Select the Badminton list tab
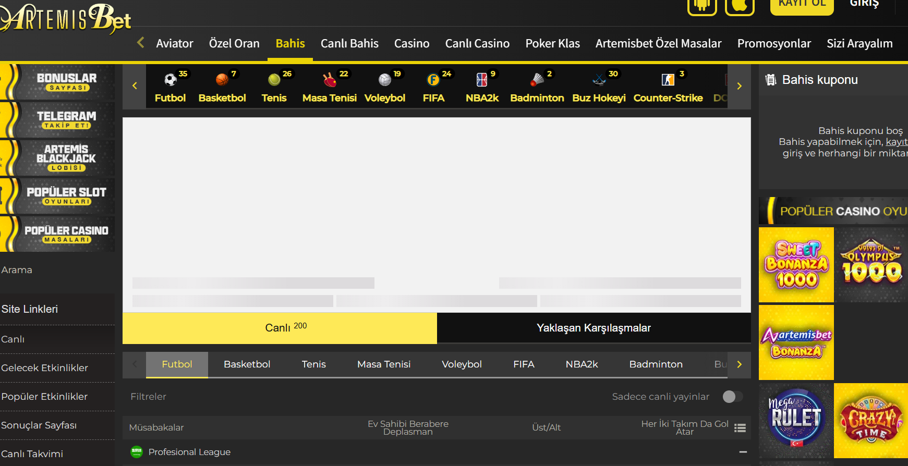908x466 pixels. 656,364
